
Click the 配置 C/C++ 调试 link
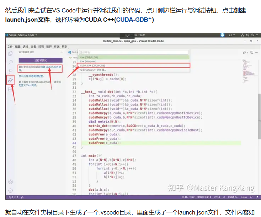pos(28,85)
